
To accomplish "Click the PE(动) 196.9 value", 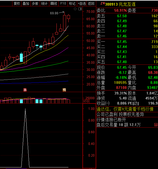I will (153, 103).
